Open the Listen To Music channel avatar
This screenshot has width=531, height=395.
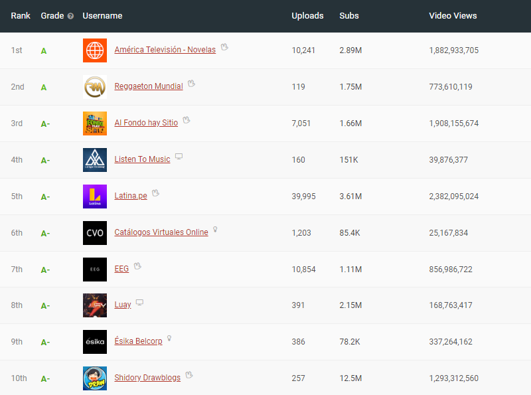(95, 160)
